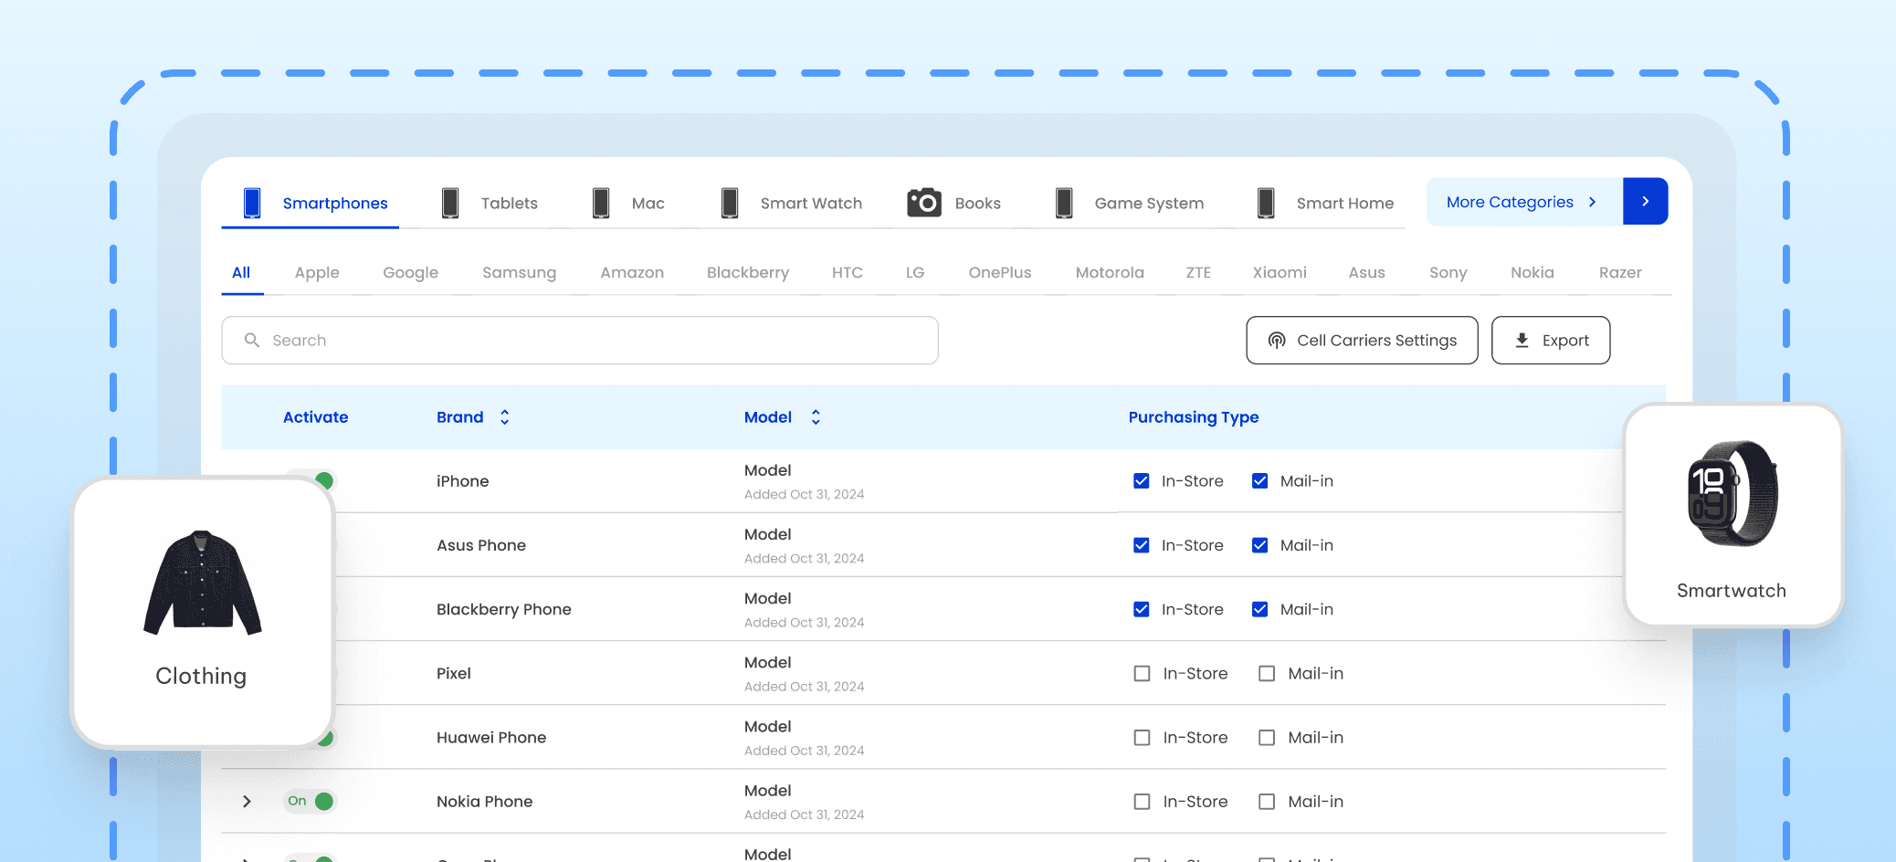This screenshot has height=862, width=1896.
Task: Open Cell Carriers Settings
Action: pyautogui.click(x=1362, y=340)
